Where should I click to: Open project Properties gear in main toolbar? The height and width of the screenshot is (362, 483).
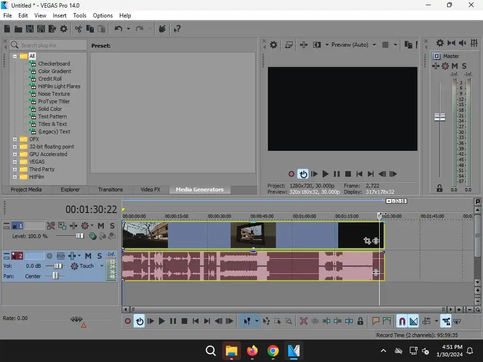64,29
